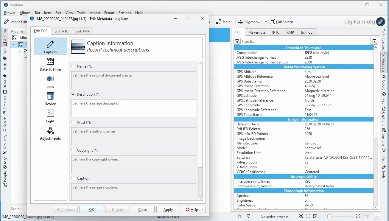Open the Light section

click(50, 116)
